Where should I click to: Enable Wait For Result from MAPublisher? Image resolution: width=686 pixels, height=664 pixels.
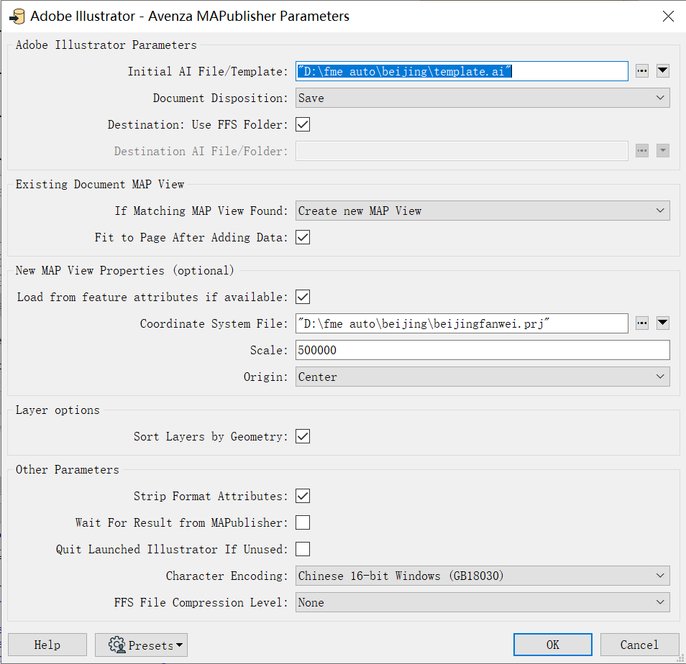point(303,522)
